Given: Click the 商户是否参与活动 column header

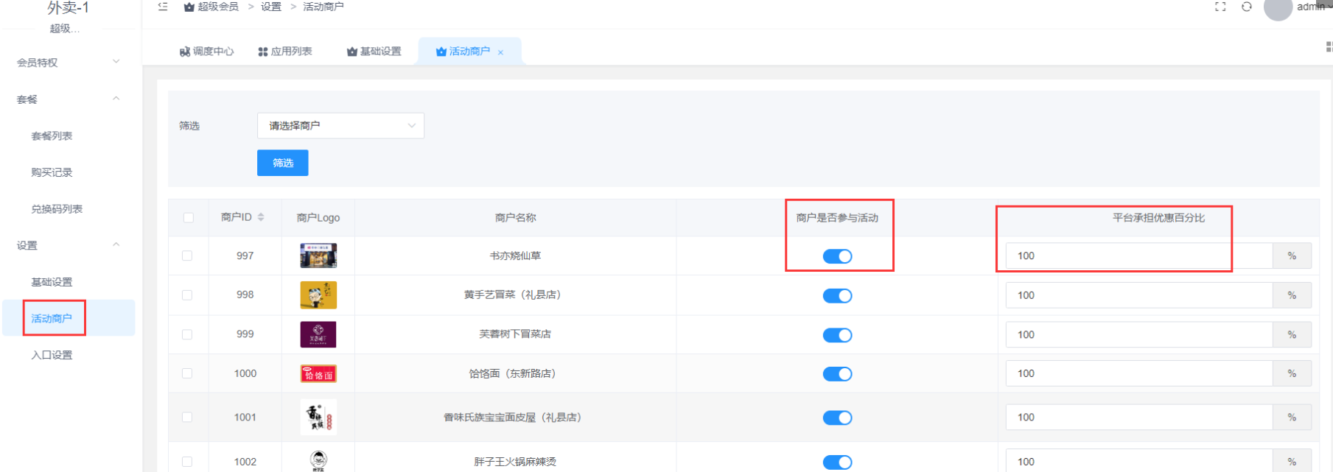Looking at the screenshot, I should pos(837,218).
